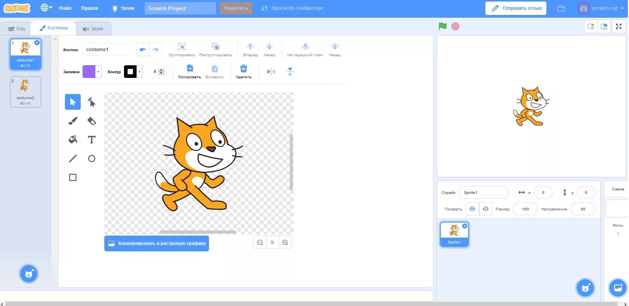Open the Файл menu
629x306 pixels.
[x=65, y=8]
